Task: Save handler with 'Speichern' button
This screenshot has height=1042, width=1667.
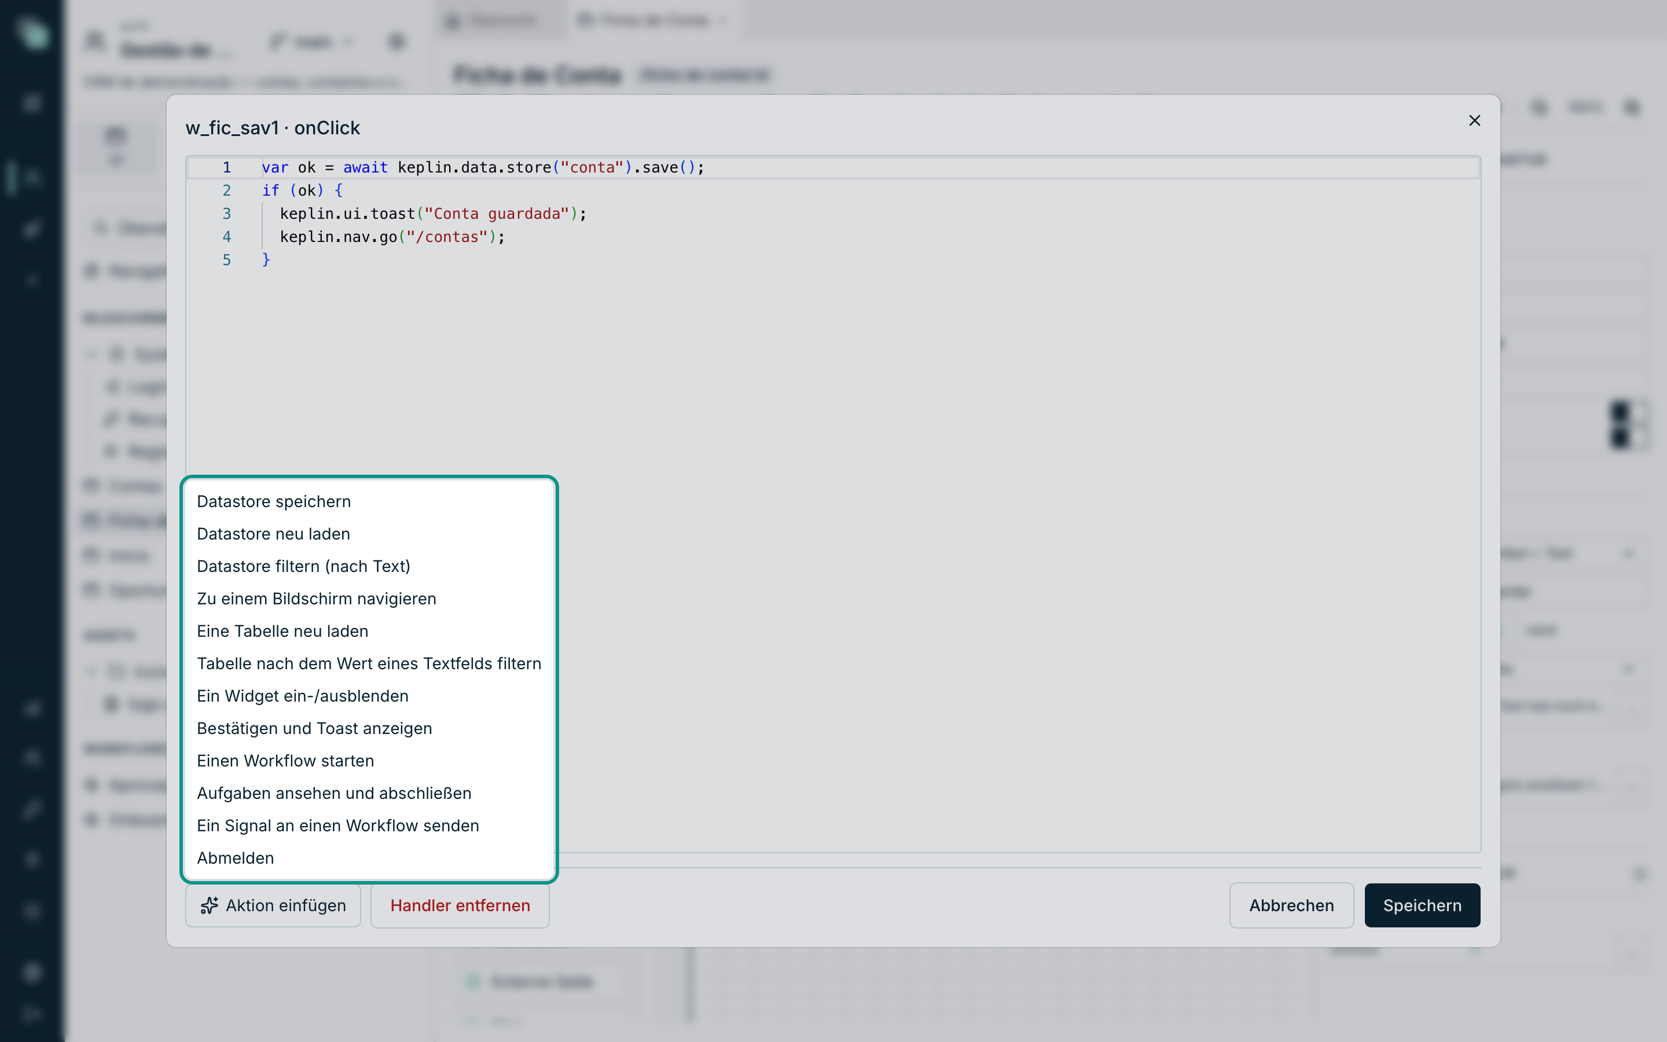Action: point(1422,905)
